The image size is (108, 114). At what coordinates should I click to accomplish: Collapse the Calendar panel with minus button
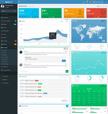(x=103, y=86)
